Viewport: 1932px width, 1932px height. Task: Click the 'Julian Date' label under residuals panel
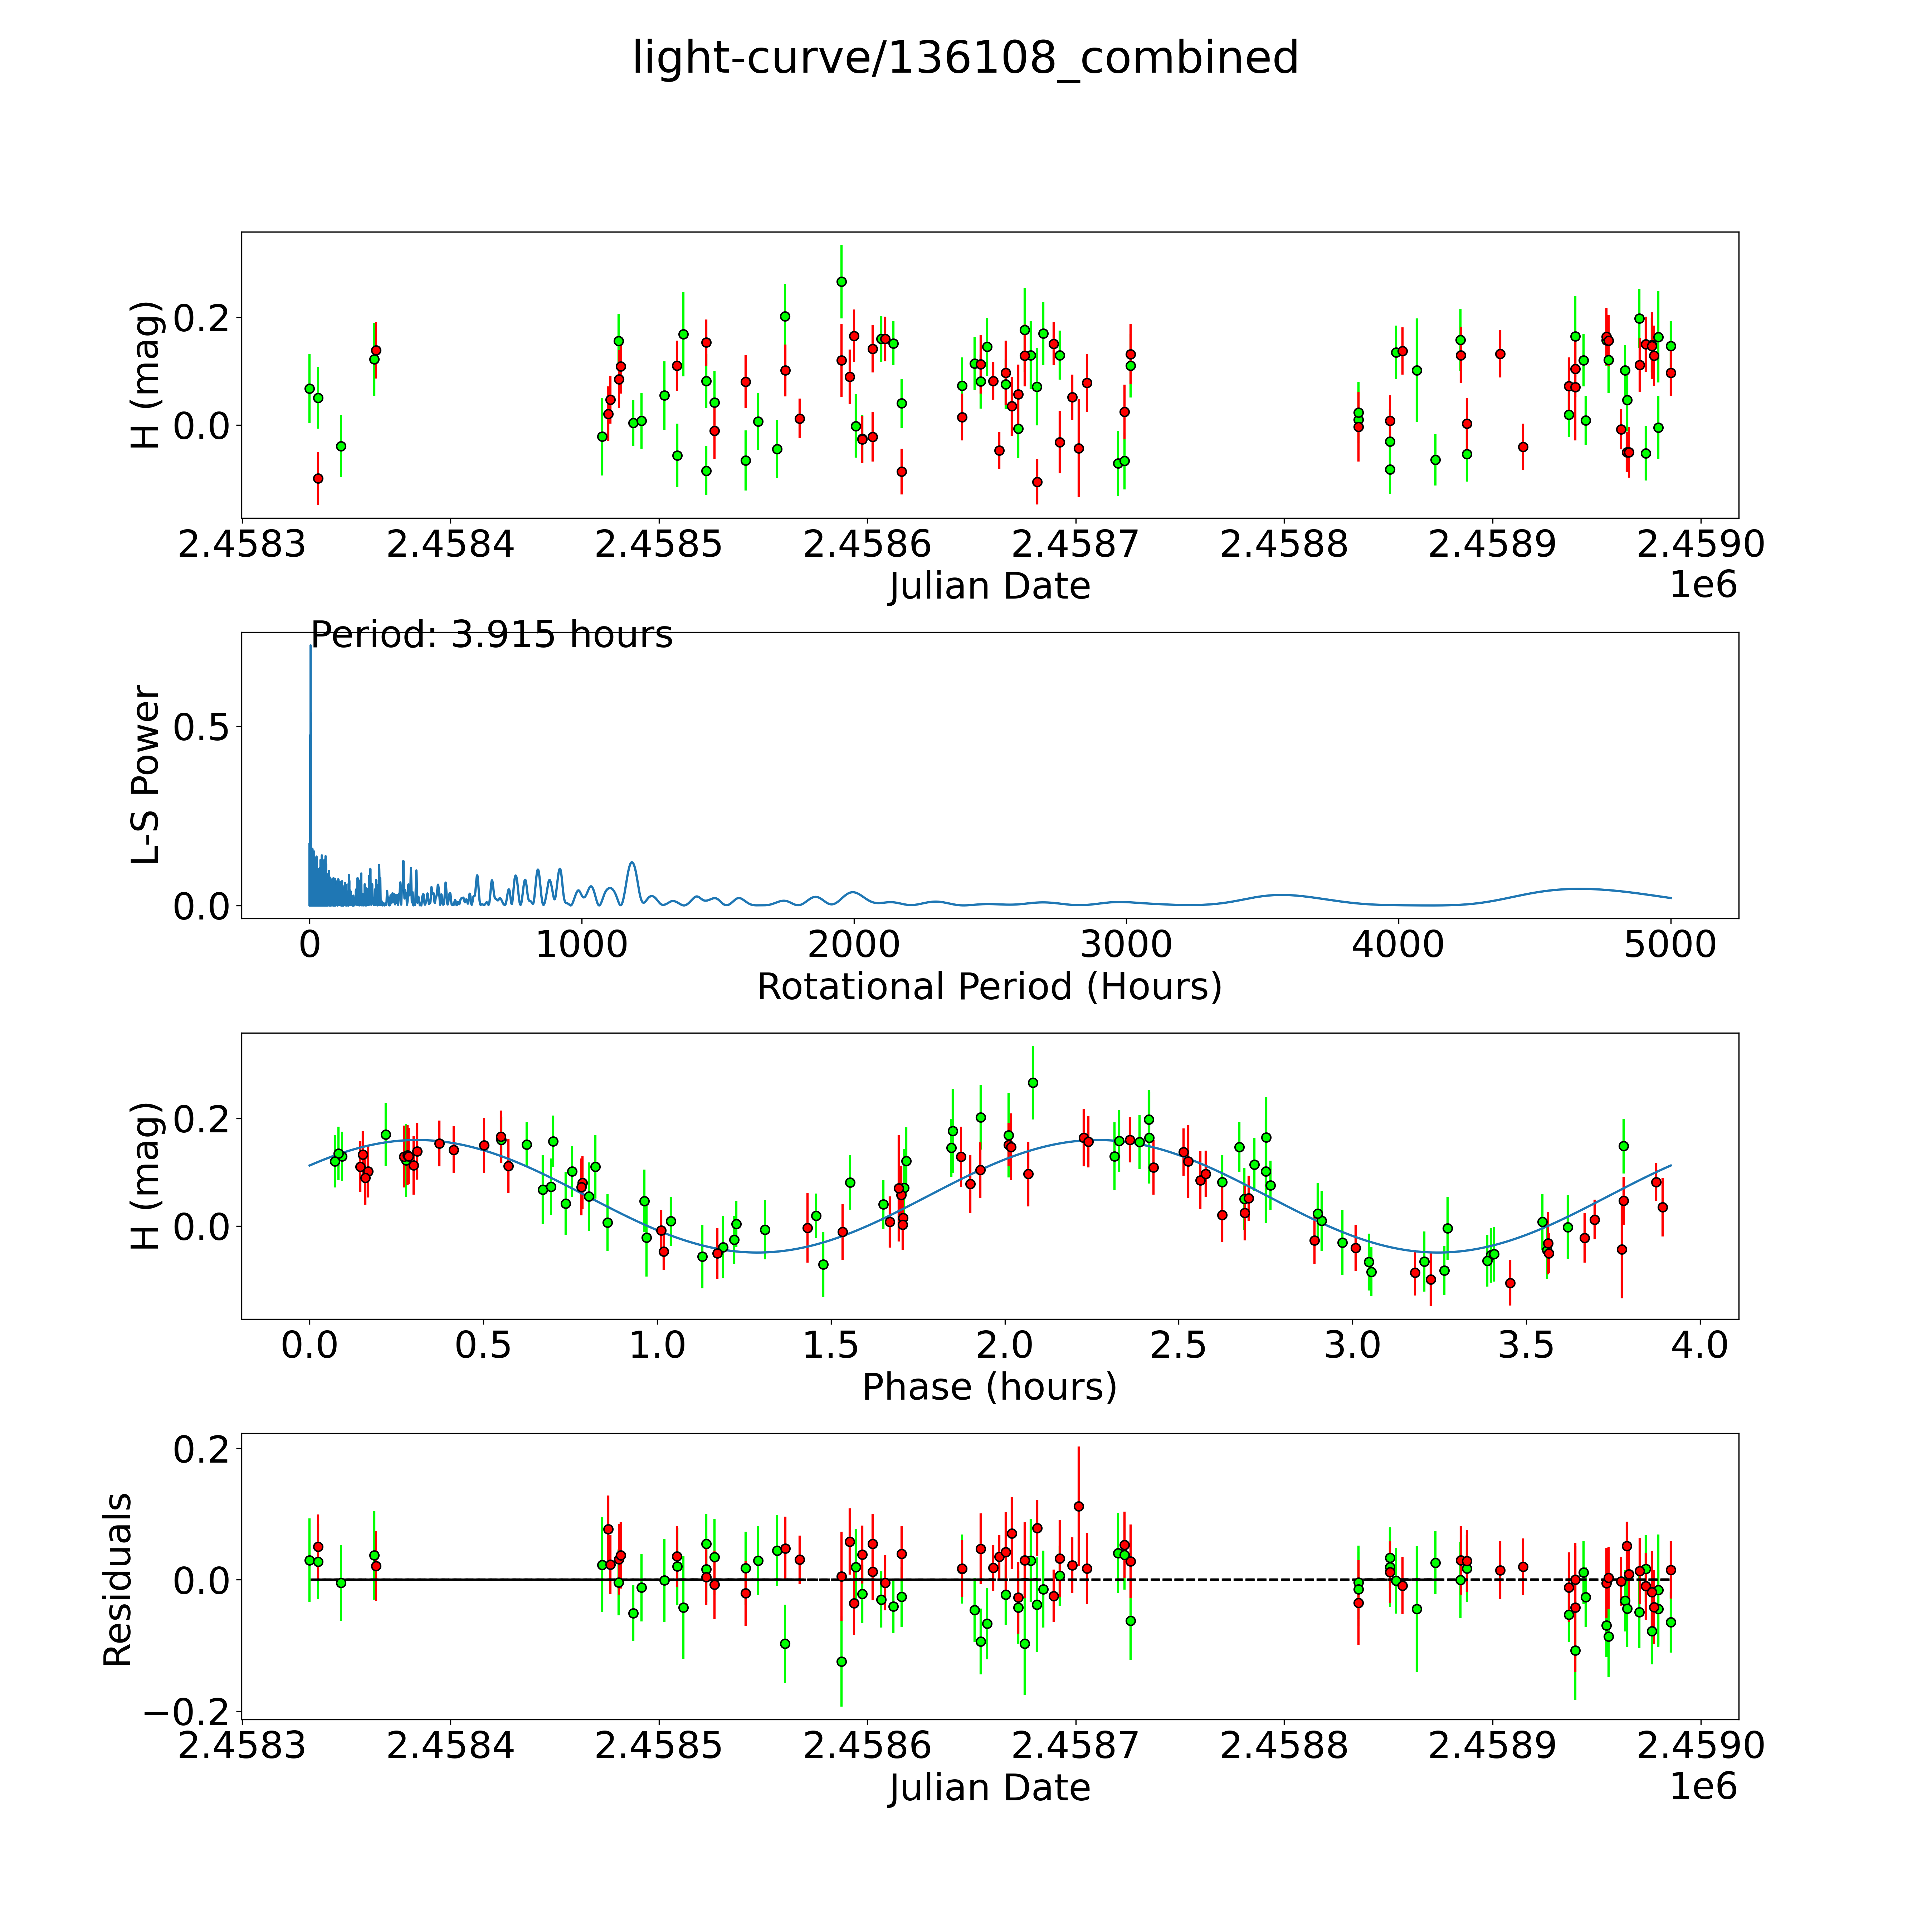click(989, 1788)
